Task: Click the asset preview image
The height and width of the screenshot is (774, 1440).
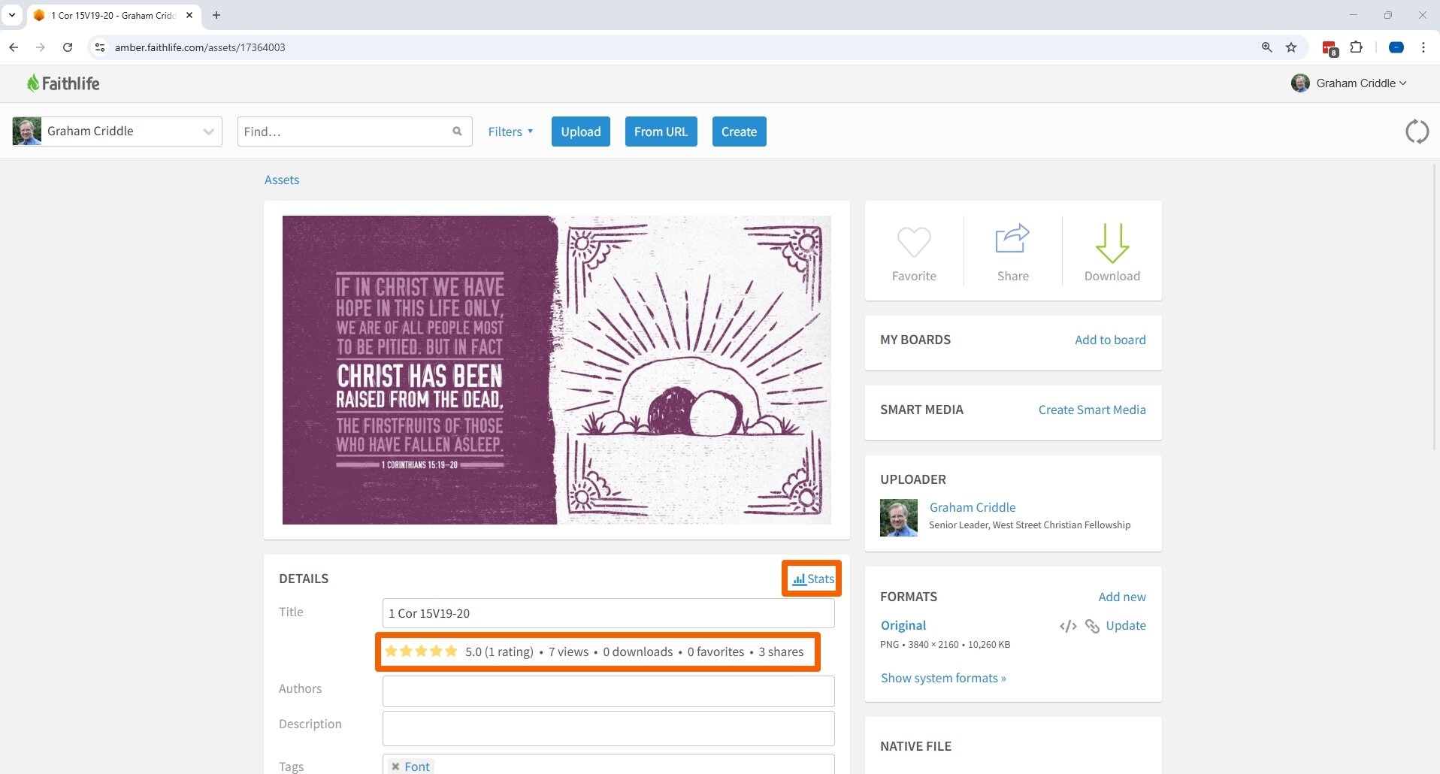Action: (x=557, y=370)
